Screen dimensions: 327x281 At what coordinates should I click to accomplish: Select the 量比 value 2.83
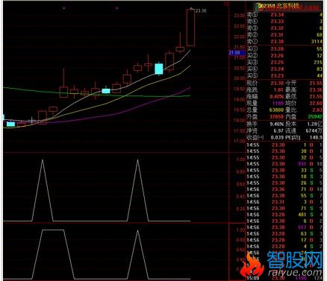tap(317, 110)
